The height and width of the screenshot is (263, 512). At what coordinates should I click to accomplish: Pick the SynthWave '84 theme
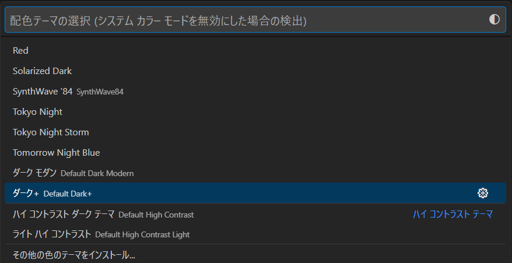43,92
